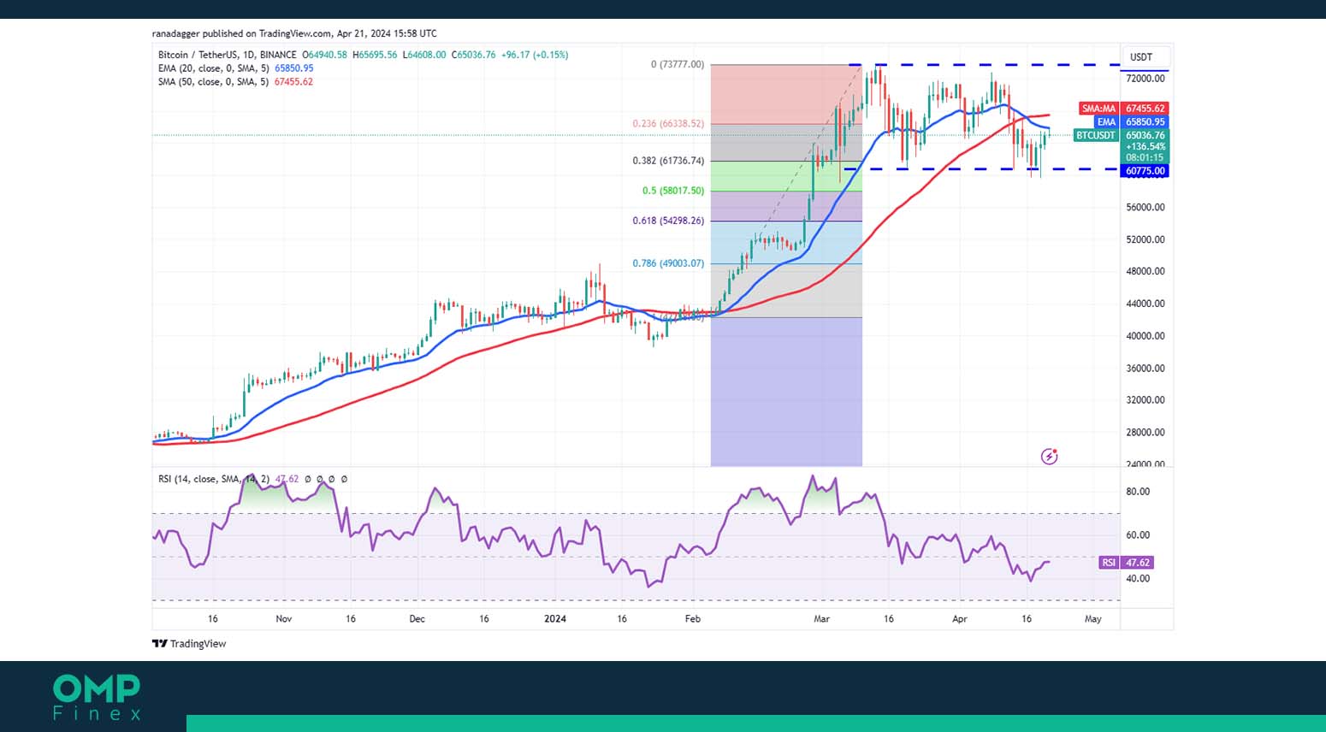1326x732 pixels.
Task: Click the EMA value 65850.95 in the legend
Action: click(293, 68)
